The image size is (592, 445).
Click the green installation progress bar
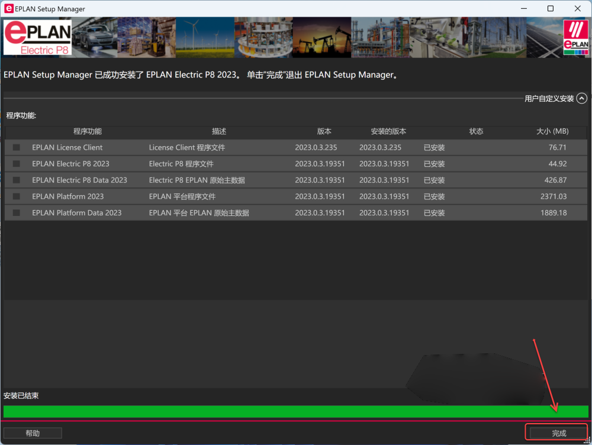[x=296, y=411]
